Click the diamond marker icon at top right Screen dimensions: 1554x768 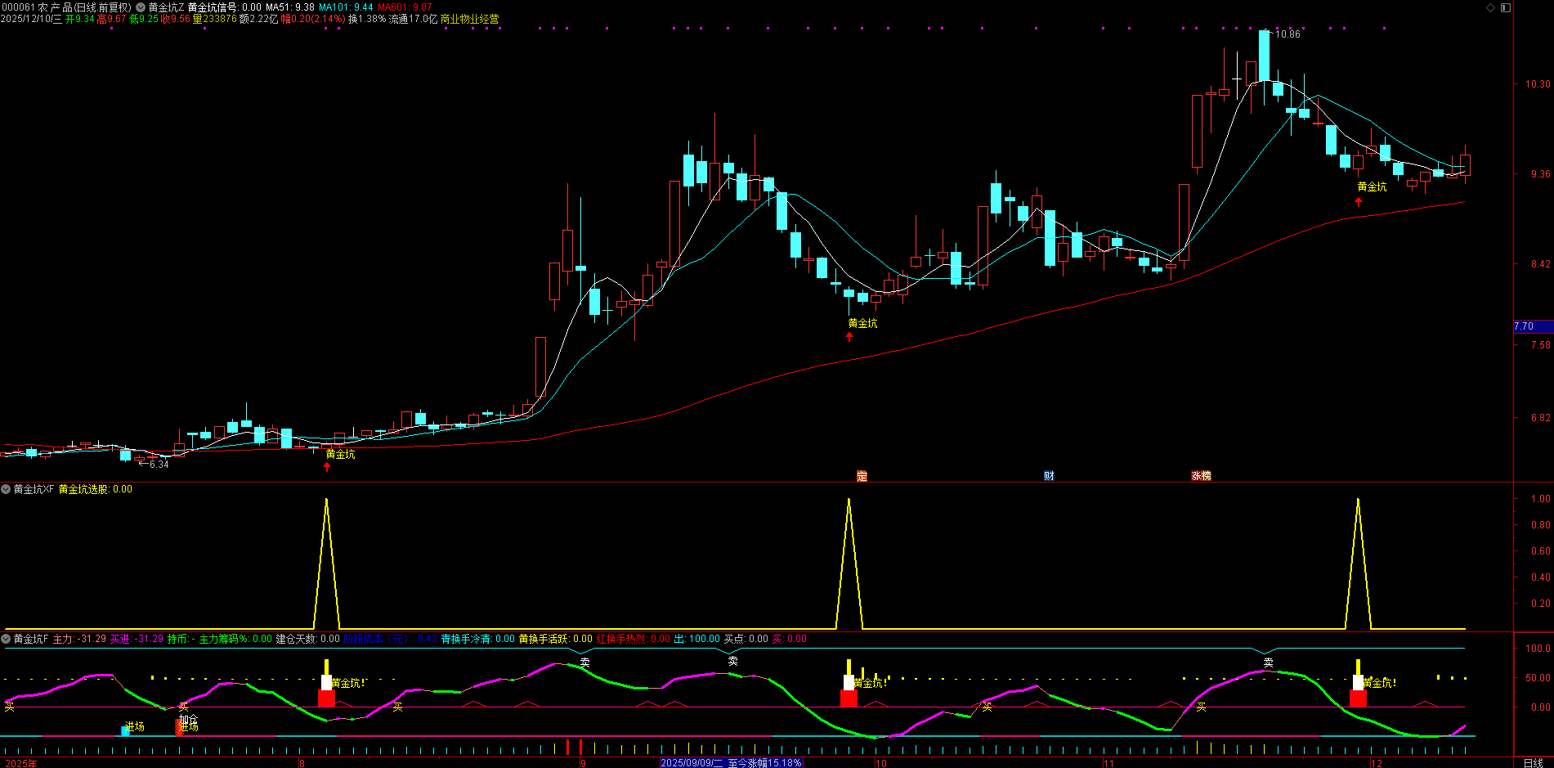1490,7
